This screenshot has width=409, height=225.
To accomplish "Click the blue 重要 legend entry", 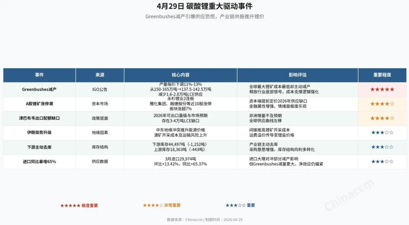I will (240, 205).
